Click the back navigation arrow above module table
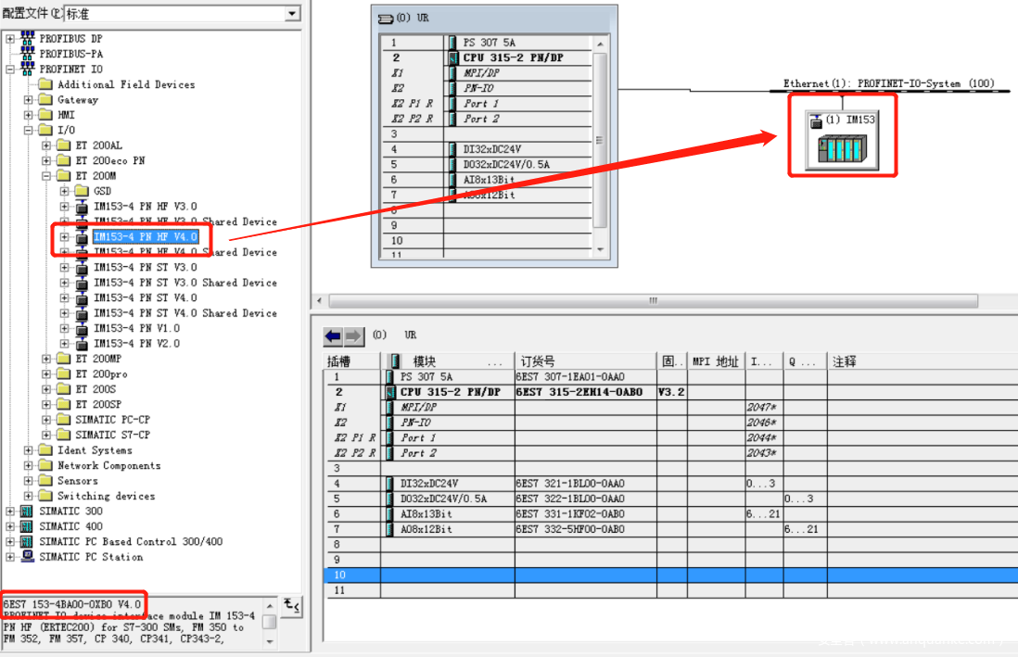The width and height of the screenshot is (1018, 657). 332,335
